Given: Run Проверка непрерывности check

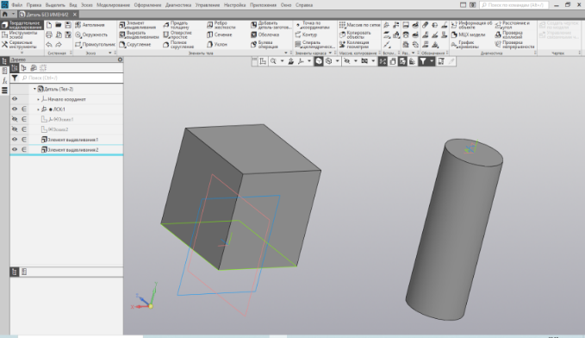Looking at the screenshot, I should coord(514,45).
